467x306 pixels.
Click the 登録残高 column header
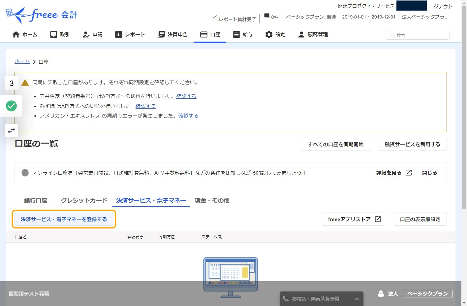pos(135,237)
